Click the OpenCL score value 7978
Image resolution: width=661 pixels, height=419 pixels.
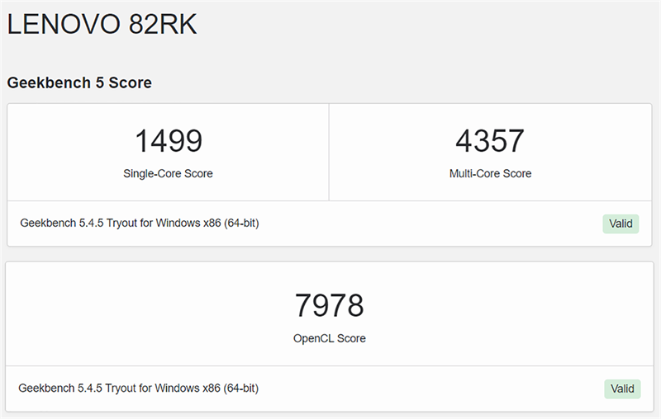click(x=329, y=305)
